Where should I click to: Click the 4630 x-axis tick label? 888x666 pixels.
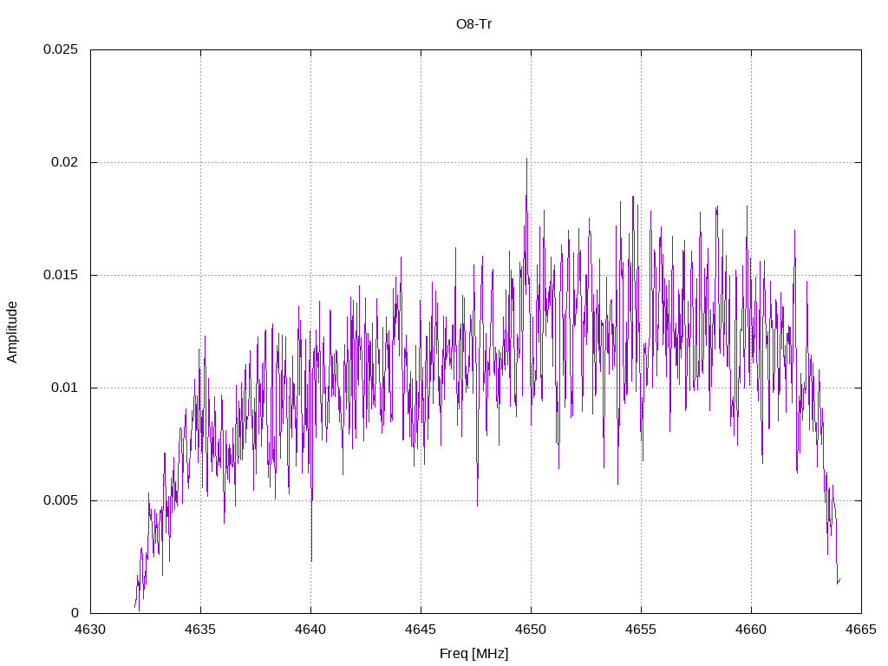click(x=90, y=630)
